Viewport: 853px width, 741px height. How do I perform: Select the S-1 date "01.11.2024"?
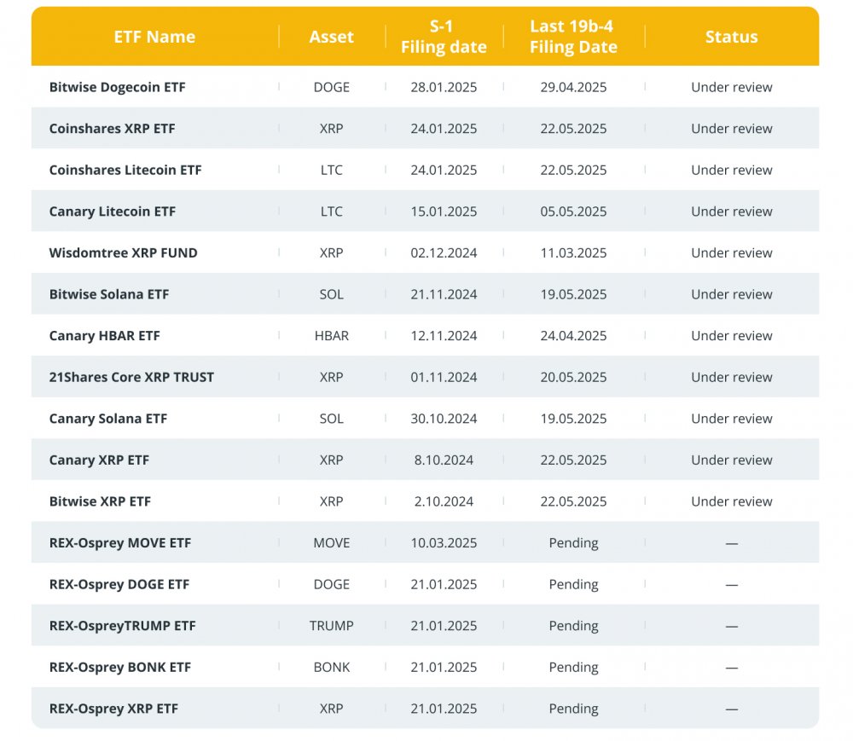(444, 377)
